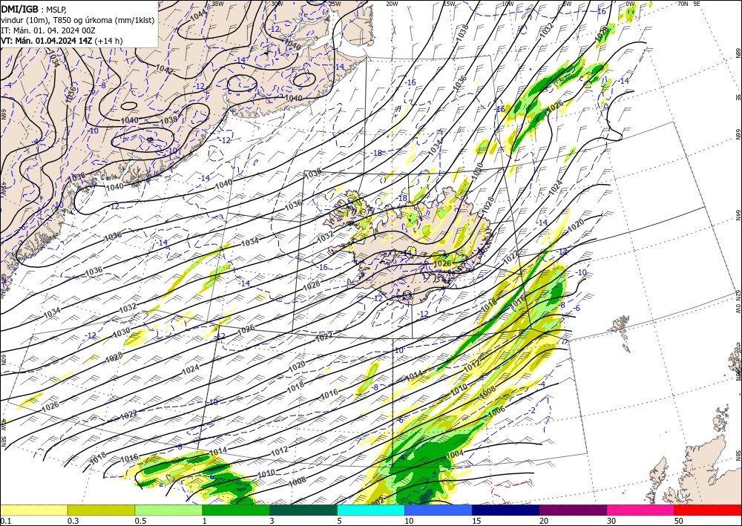Click the yellow 0.1–0.3 precipitation legend swatch
The height and width of the screenshot is (526, 742).
pos(33,510)
